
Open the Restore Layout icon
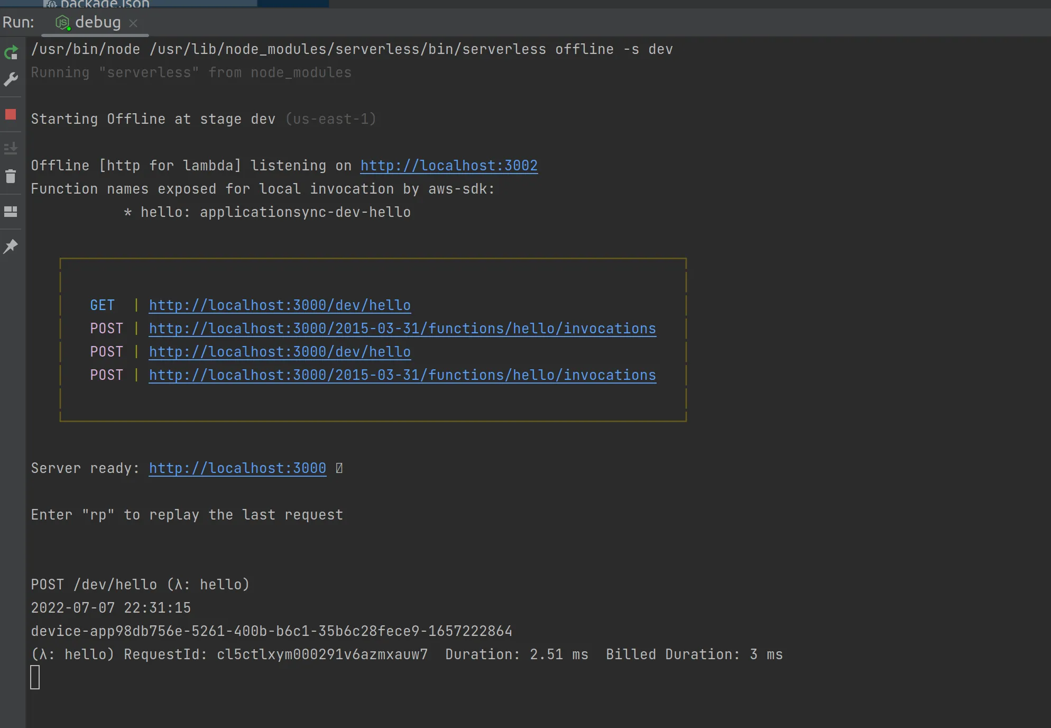(x=11, y=212)
